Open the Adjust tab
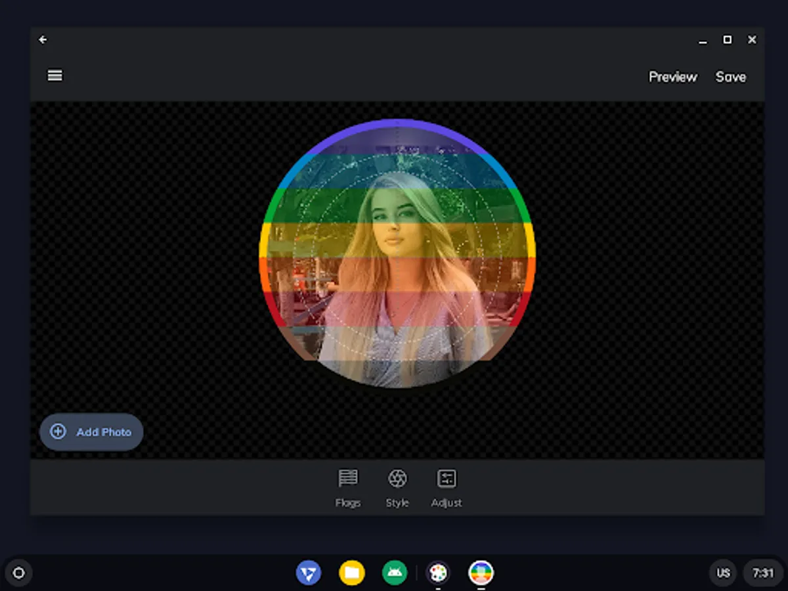The width and height of the screenshot is (788, 591). (447, 489)
